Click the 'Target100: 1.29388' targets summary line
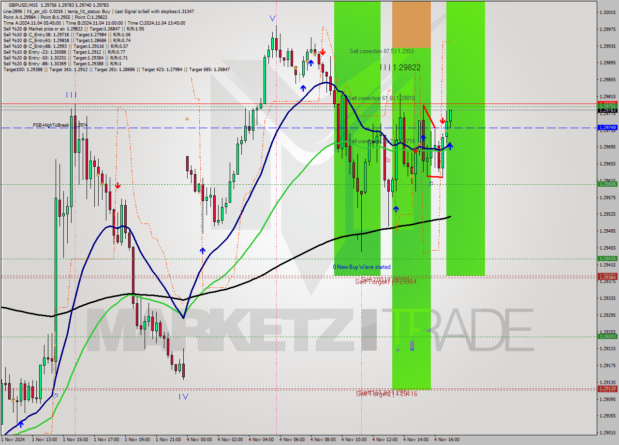The width and height of the screenshot is (619, 445). (x=116, y=70)
